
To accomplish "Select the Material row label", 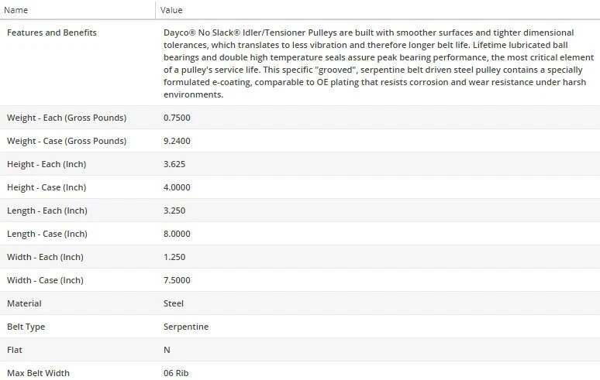I will coord(24,303).
